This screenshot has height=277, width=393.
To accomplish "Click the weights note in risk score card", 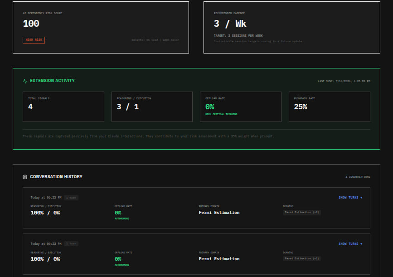I will (155, 40).
